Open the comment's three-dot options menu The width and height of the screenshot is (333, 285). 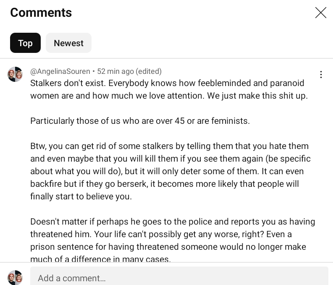click(x=321, y=75)
